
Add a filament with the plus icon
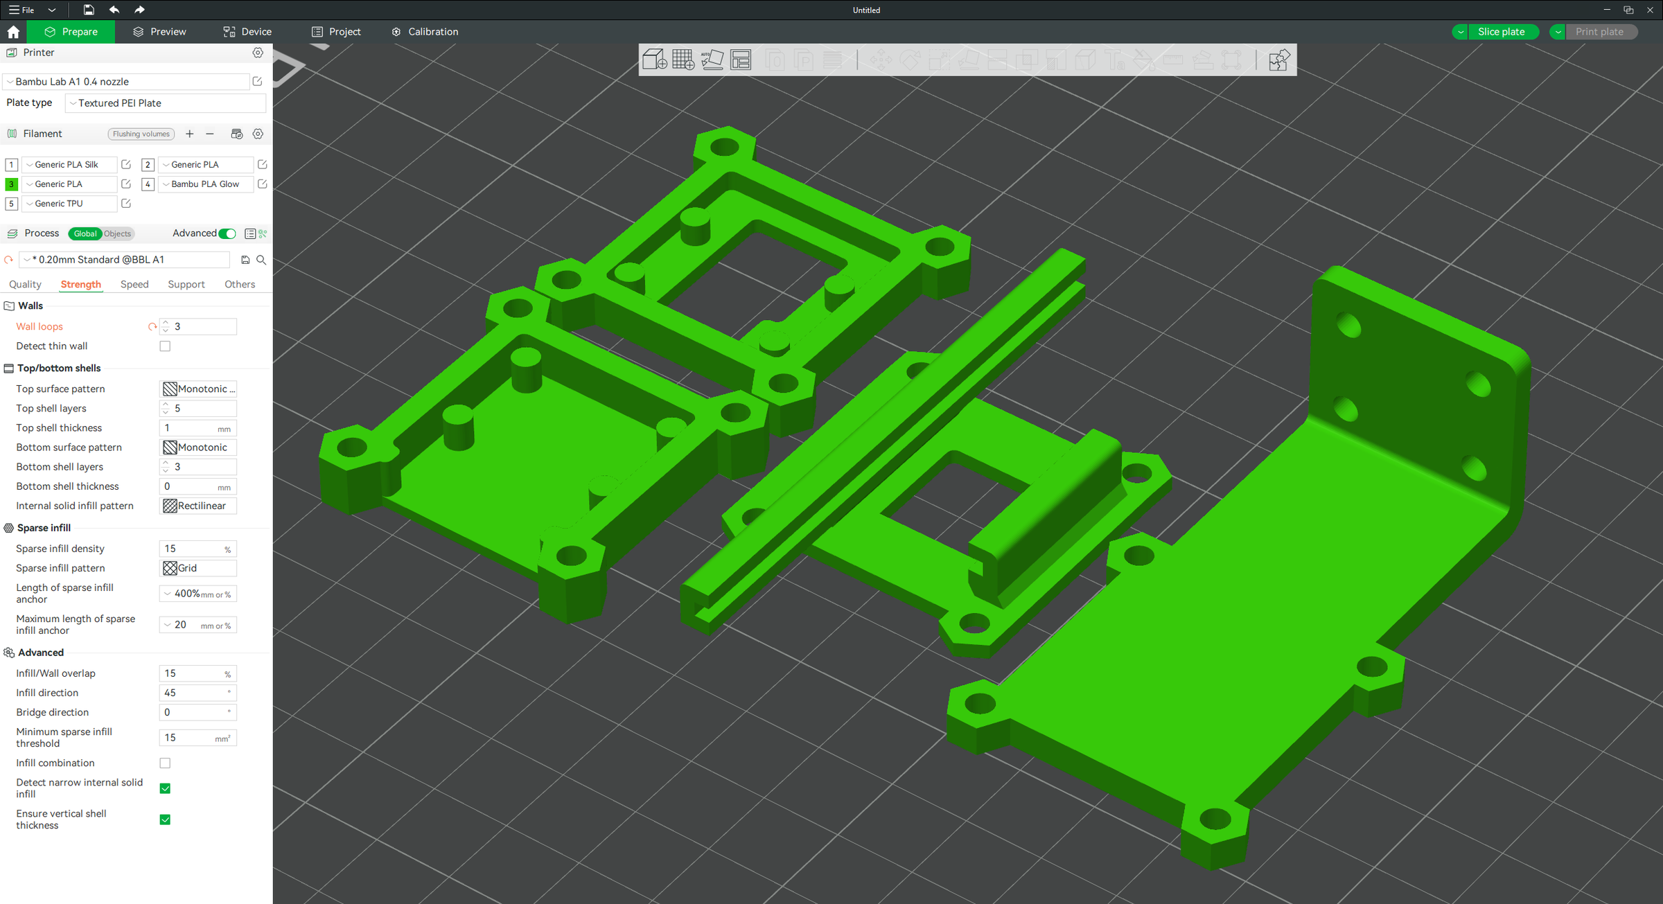click(189, 134)
